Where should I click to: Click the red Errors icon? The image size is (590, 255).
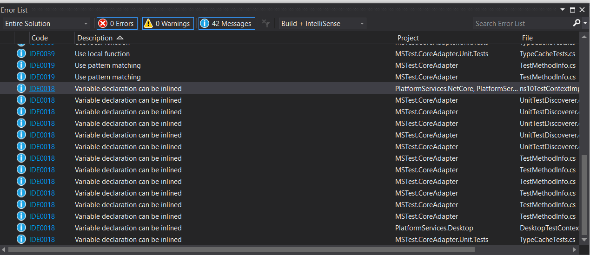click(103, 24)
